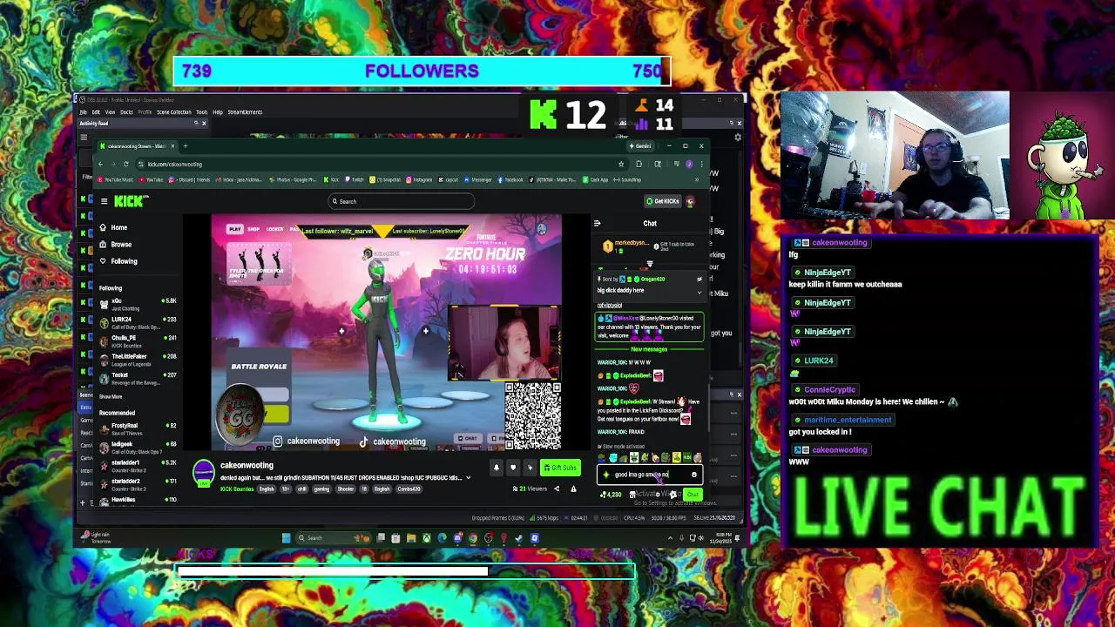
Task: Open a new Chrome tab with plus
Action: click(x=185, y=146)
